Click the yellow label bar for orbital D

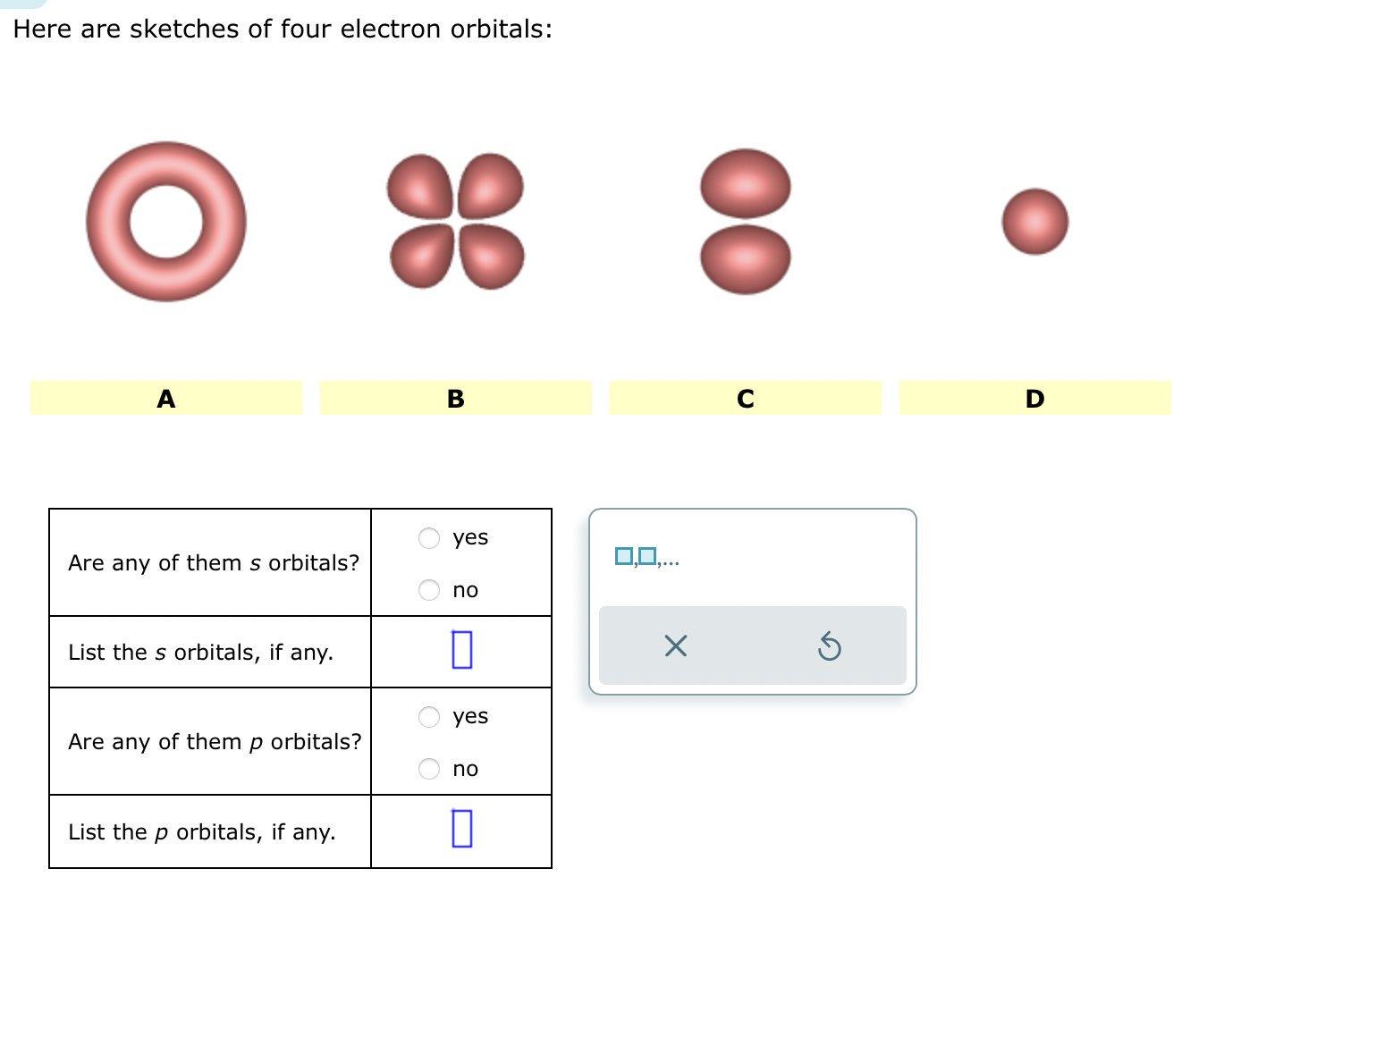point(1034,398)
